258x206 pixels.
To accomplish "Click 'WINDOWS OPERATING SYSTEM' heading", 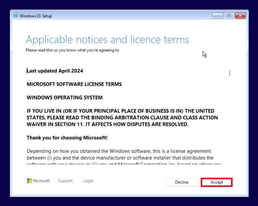I will [x=65, y=98].
